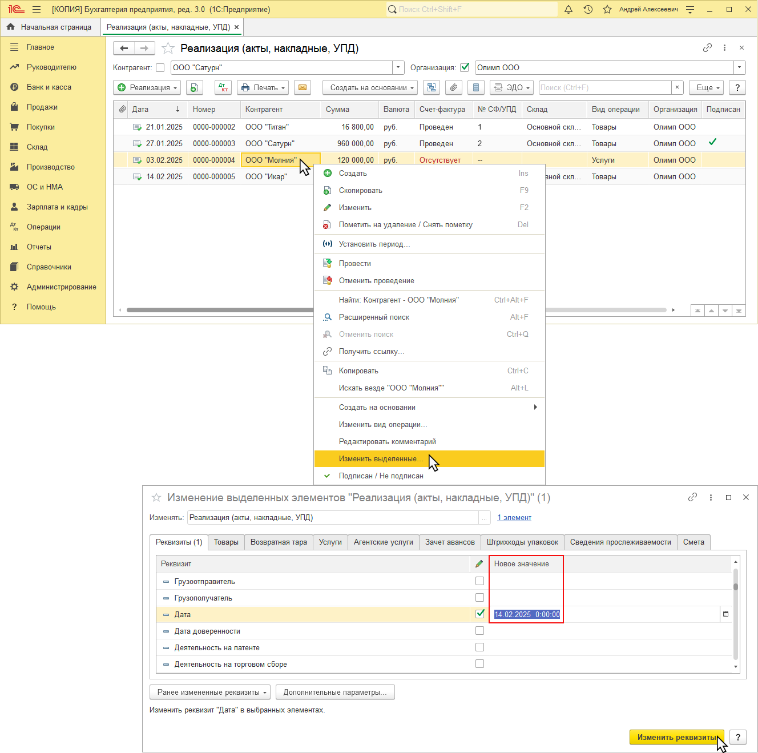Click the vertical scrollbar thumb of Реквизиты table
Viewport: 758px width, 753px height.
point(736,586)
